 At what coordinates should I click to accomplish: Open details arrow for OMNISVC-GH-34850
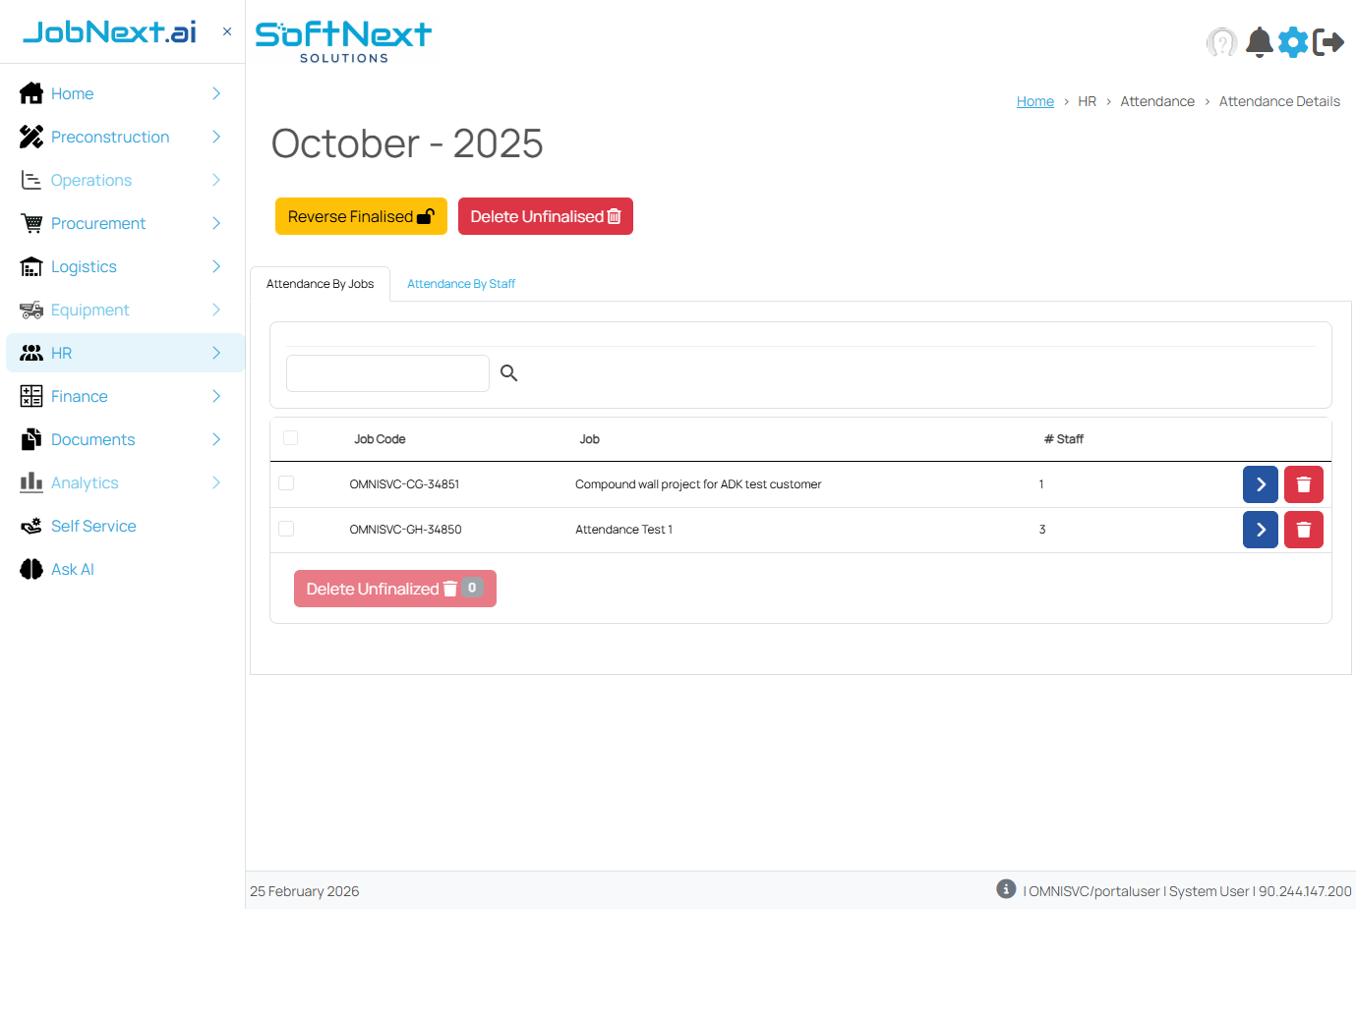pyautogui.click(x=1260, y=530)
